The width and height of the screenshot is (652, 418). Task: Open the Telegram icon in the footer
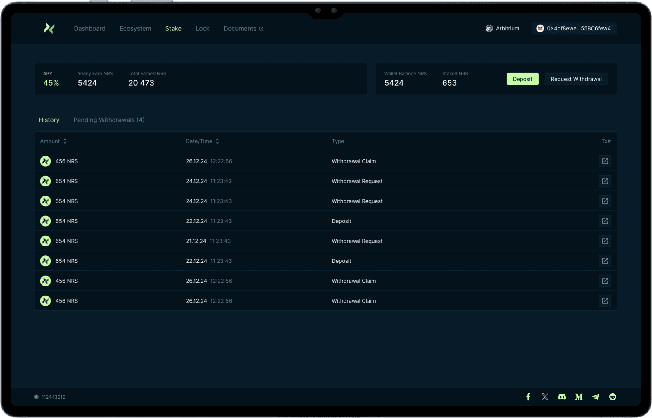point(596,397)
